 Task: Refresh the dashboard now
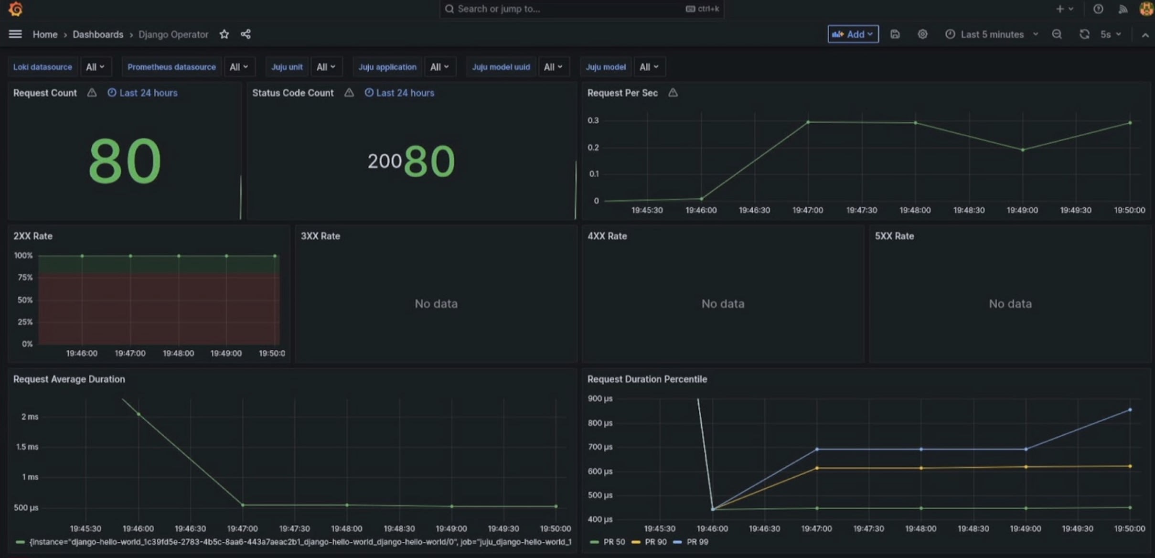1084,34
